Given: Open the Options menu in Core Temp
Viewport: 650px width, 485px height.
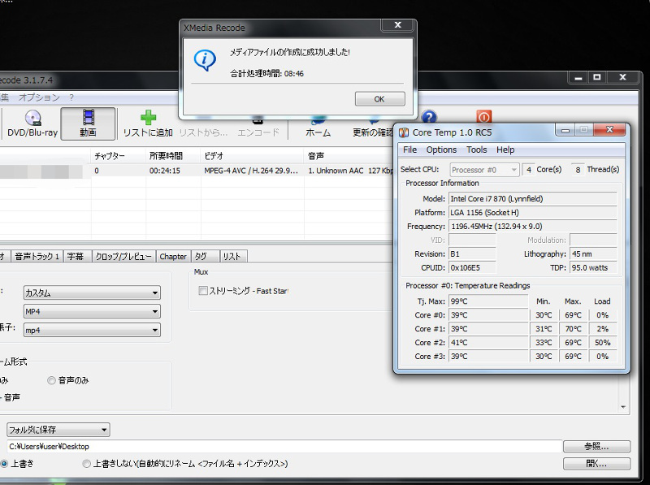Looking at the screenshot, I should point(441,149).
